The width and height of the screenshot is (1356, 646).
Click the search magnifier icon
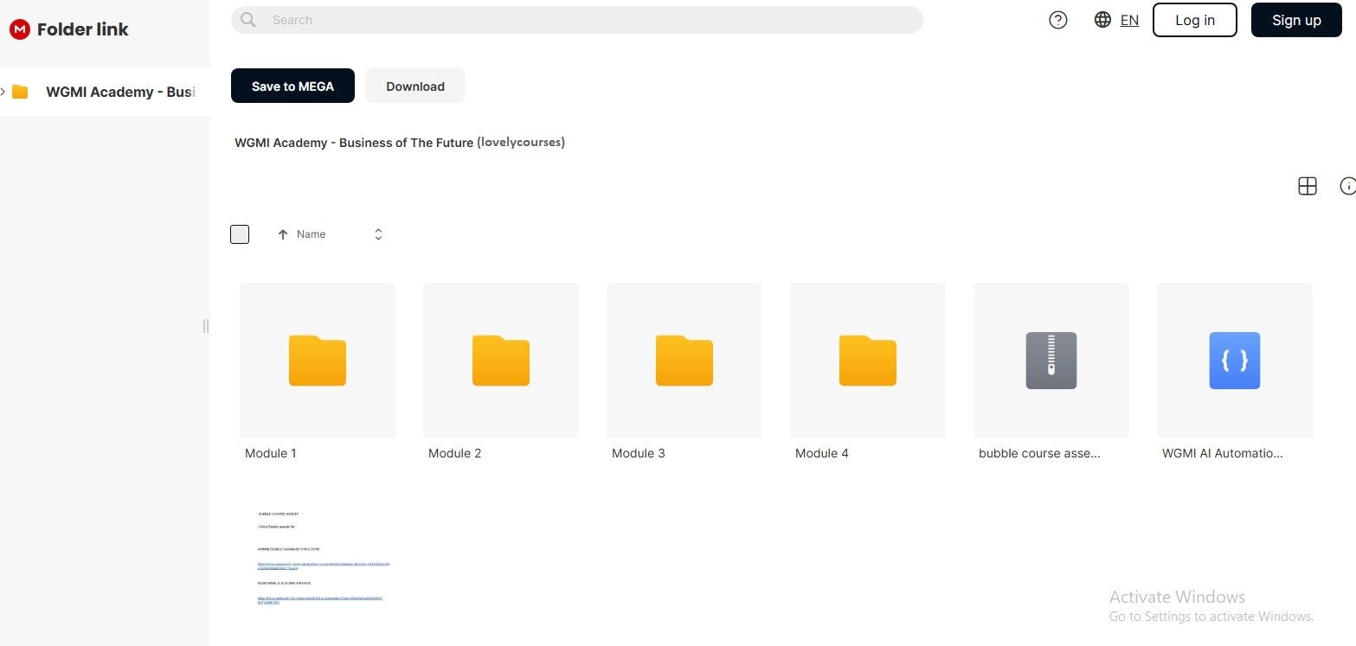point(248,20)
